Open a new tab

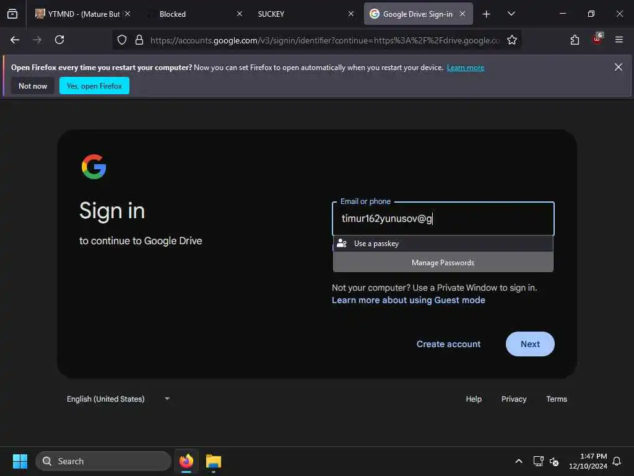tap(487, 14)
